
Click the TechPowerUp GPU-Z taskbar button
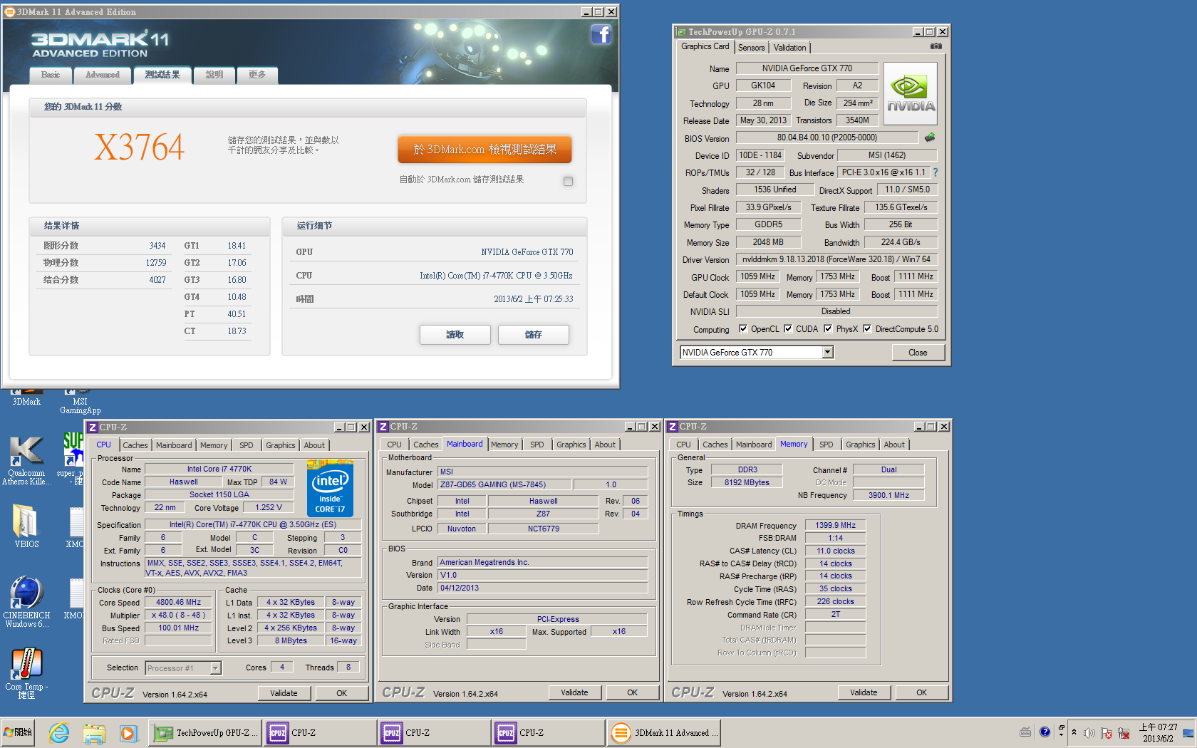pos(204,732)
